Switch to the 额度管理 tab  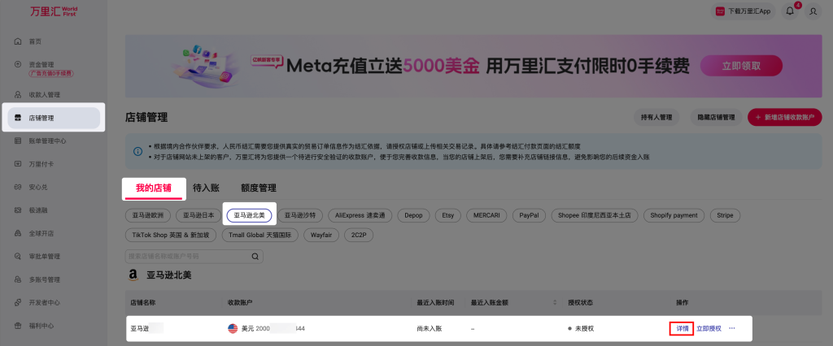[x=258, y=188]
